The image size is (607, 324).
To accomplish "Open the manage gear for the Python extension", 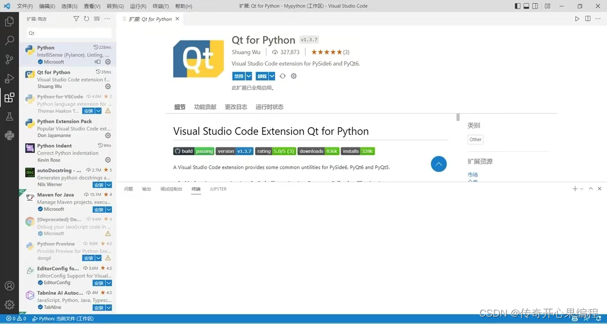I will [108, 62].
